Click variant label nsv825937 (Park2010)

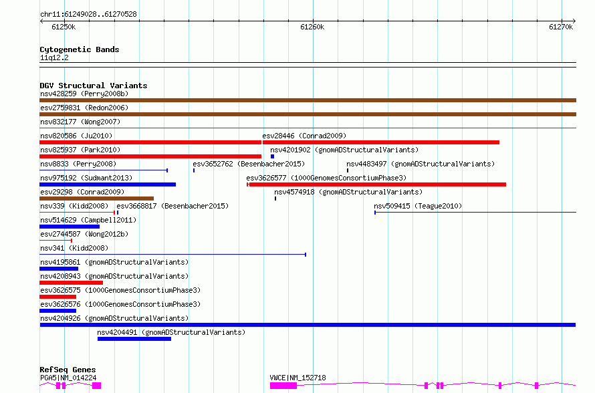click(80, 150)
